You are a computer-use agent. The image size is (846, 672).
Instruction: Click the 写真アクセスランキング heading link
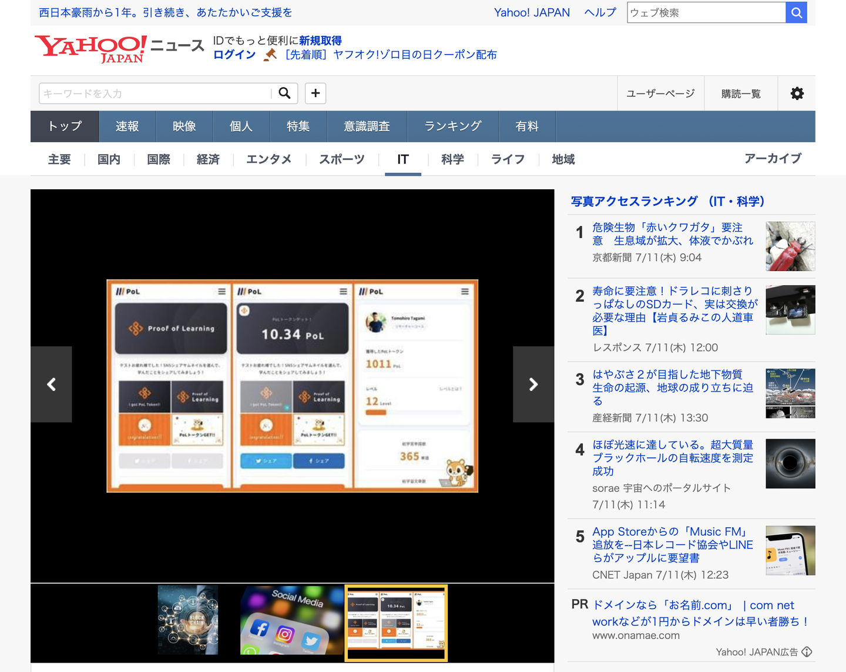[667, 202]
